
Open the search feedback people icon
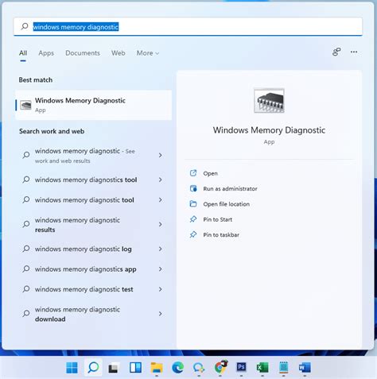tap(336, 52)
